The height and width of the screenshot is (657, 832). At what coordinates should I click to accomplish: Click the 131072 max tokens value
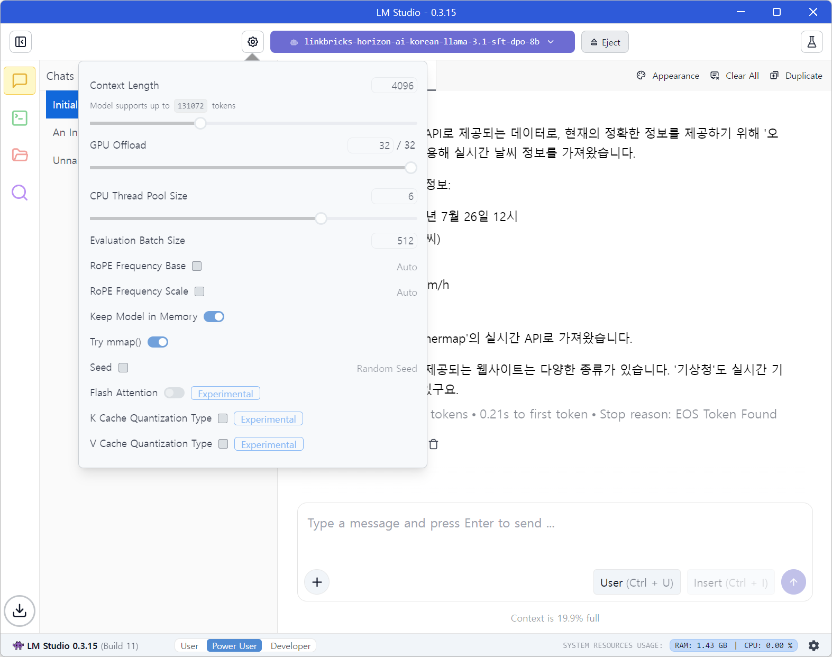(190, 106)
